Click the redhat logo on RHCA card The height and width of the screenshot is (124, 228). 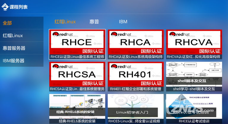pos(121,34)
